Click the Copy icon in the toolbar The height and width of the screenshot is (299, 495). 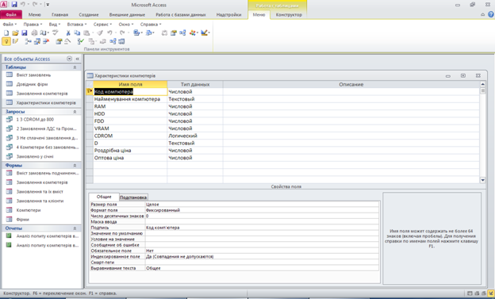[77, 33]
